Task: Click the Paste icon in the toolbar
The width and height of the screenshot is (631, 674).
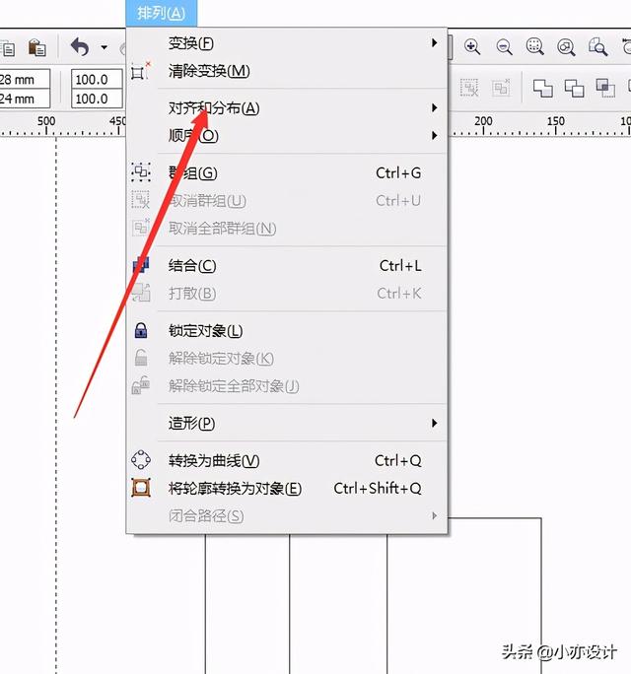Action: click(37, 47)
